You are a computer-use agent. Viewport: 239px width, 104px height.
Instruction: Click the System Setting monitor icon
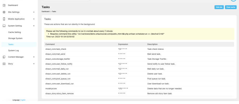tap(4, 26)
